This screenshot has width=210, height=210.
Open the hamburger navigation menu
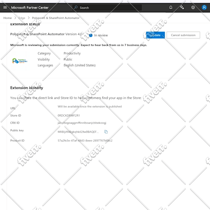tap(5, 7)
